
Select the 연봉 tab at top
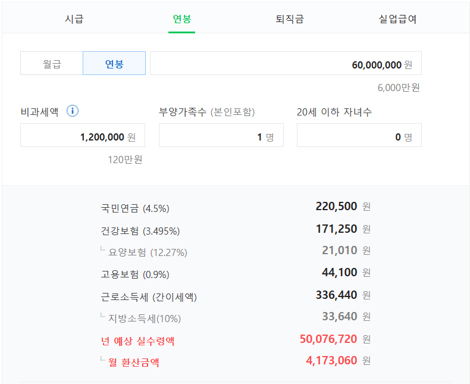click(x=181, y=19)
